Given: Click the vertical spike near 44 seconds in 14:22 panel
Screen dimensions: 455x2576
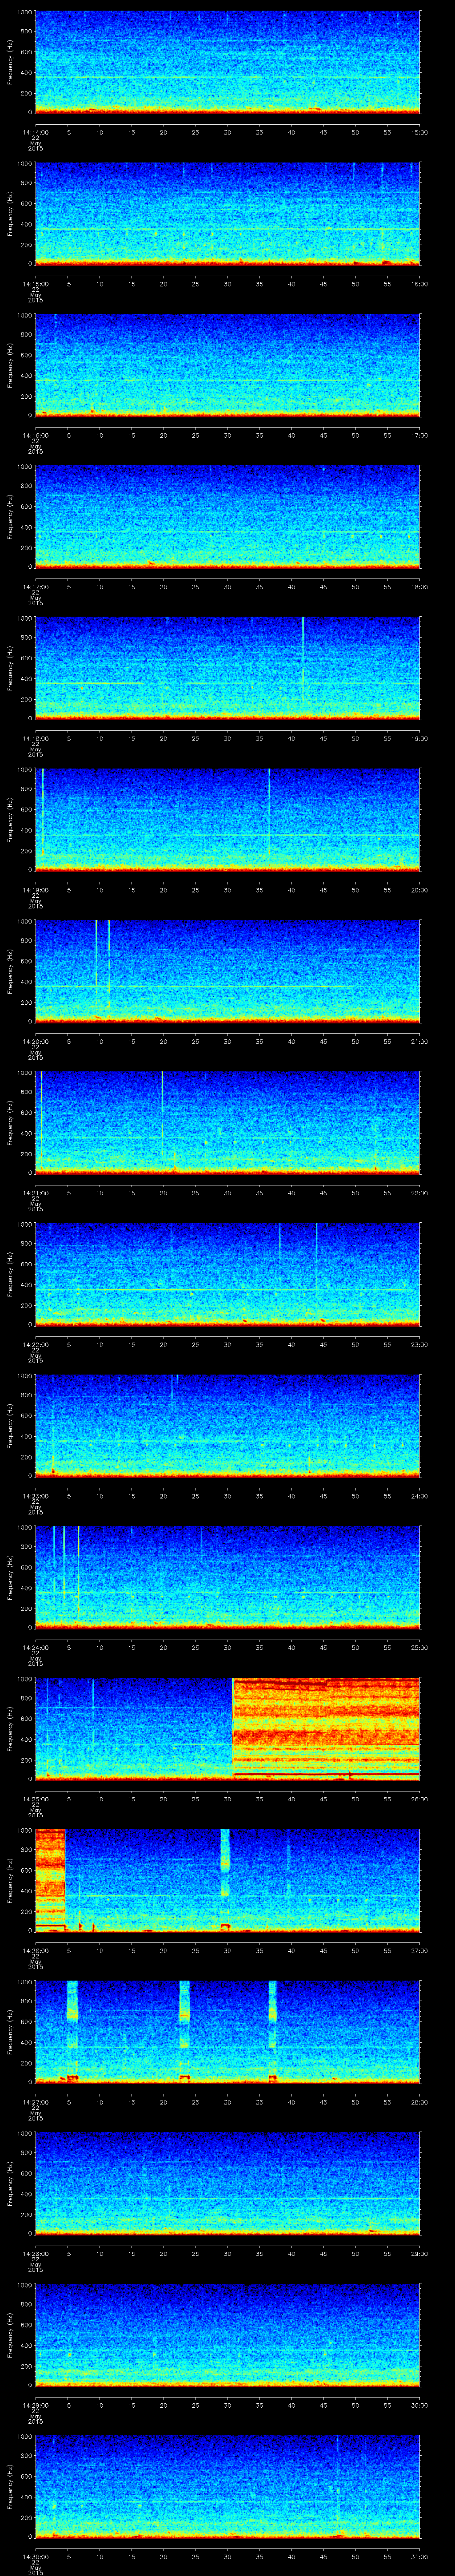Looking at the screenshot, I should coord(316,1260).
